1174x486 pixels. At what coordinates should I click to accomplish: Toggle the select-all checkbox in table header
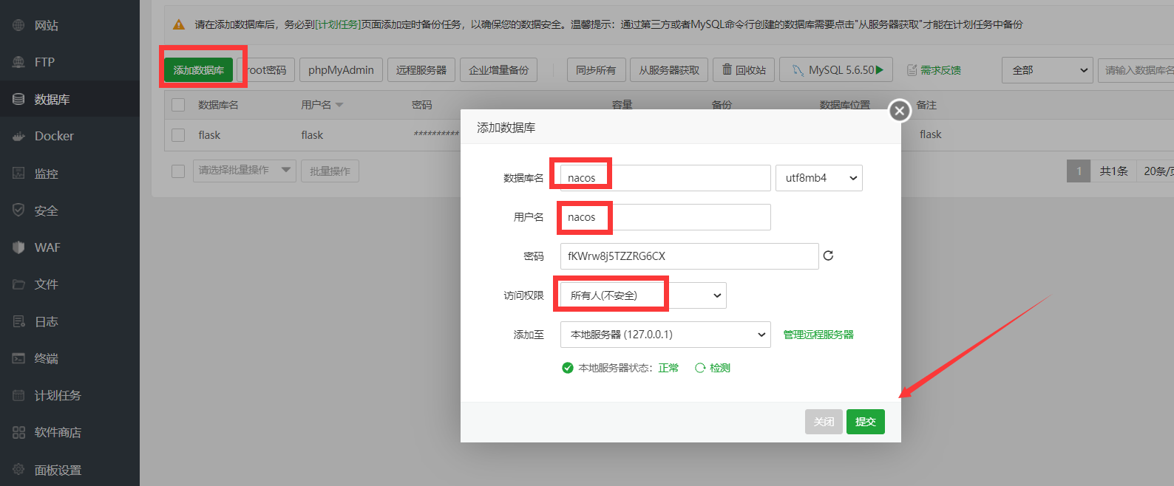(x=178, y=105)
